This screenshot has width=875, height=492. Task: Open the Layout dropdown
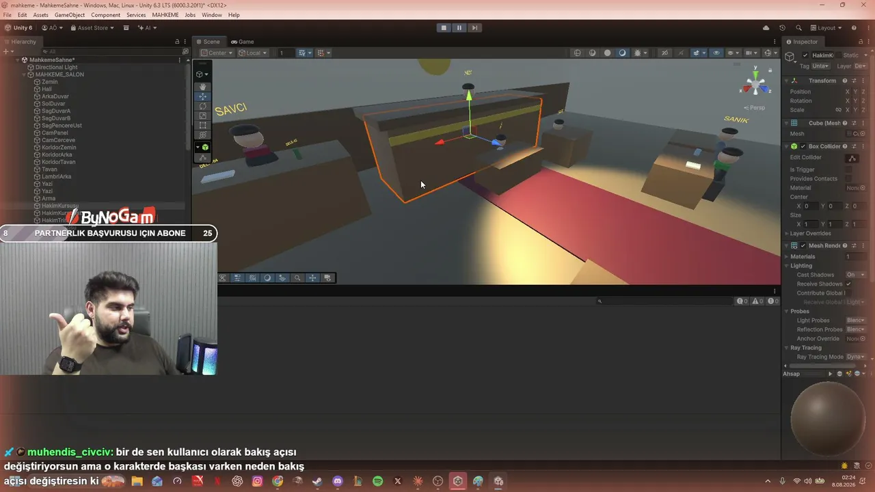pyautogui.click(x=826, y=28)
